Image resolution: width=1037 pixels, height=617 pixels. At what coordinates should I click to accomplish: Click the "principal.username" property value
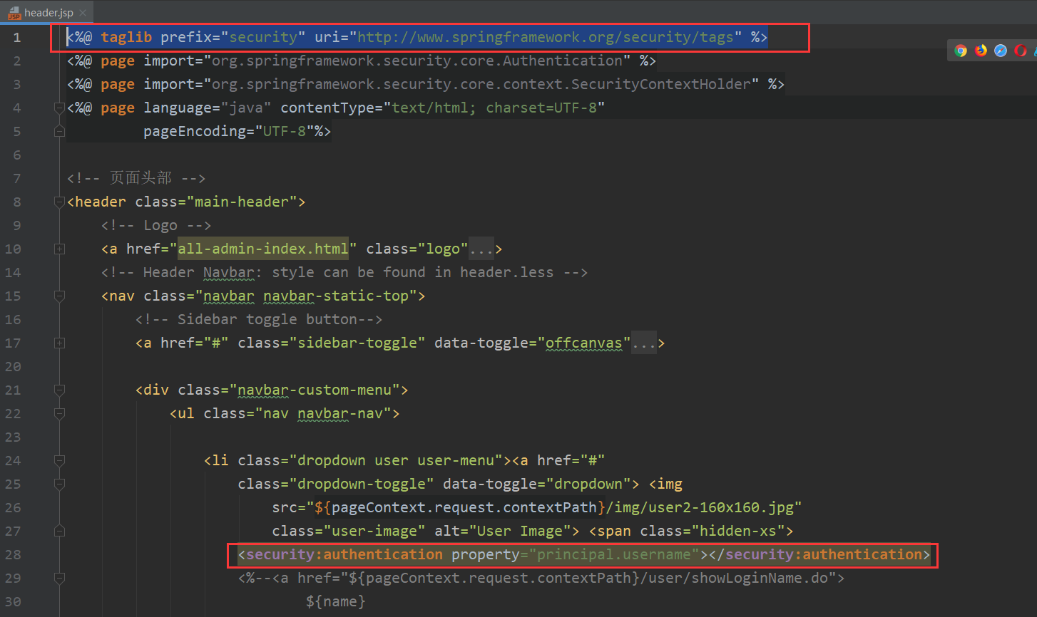tap(614, 554)
